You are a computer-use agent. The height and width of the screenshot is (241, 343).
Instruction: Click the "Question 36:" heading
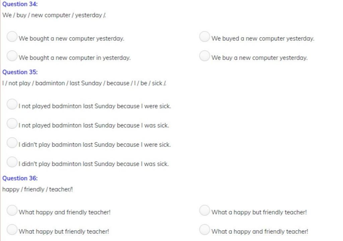tap(20, 178)
